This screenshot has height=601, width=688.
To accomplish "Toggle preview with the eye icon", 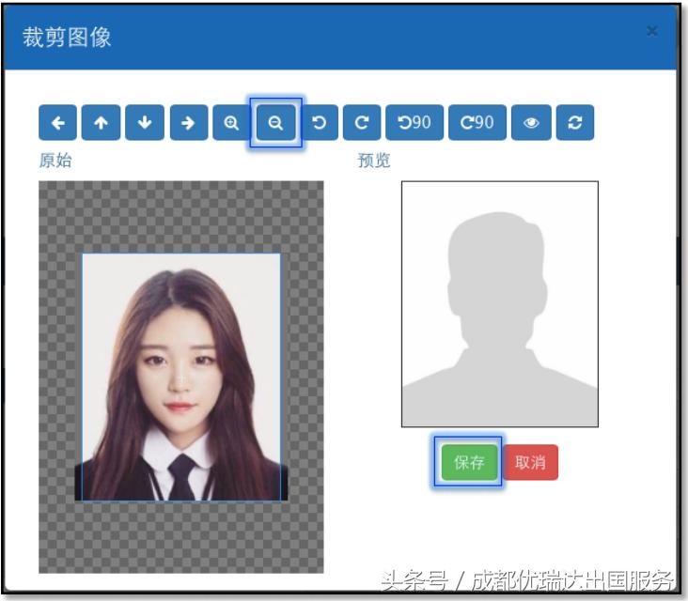I will click(531, 122).
